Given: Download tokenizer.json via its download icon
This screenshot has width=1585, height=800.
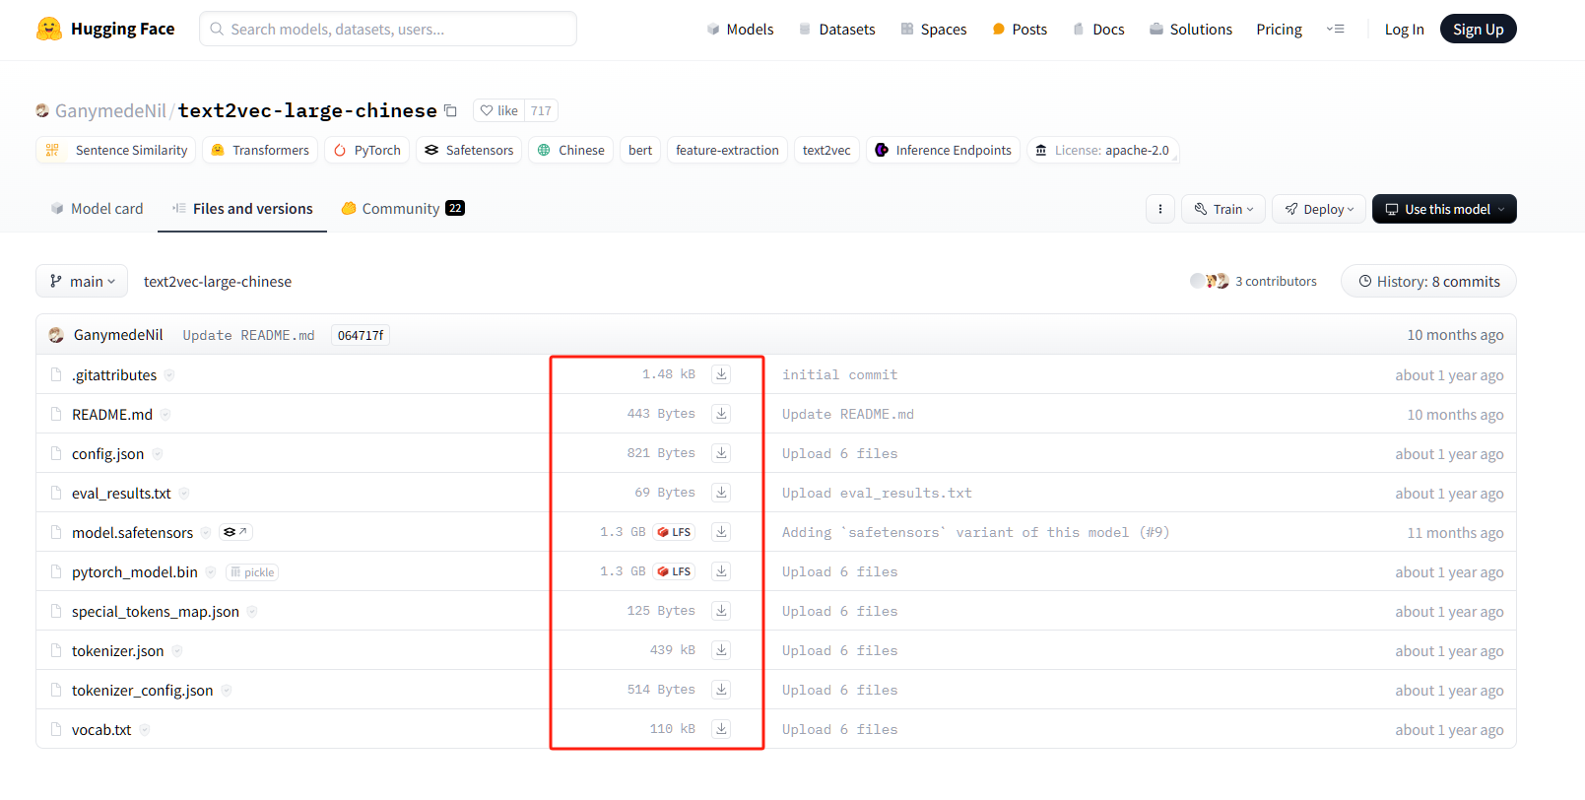Looking at the screenshot, I should pos(721,650).
